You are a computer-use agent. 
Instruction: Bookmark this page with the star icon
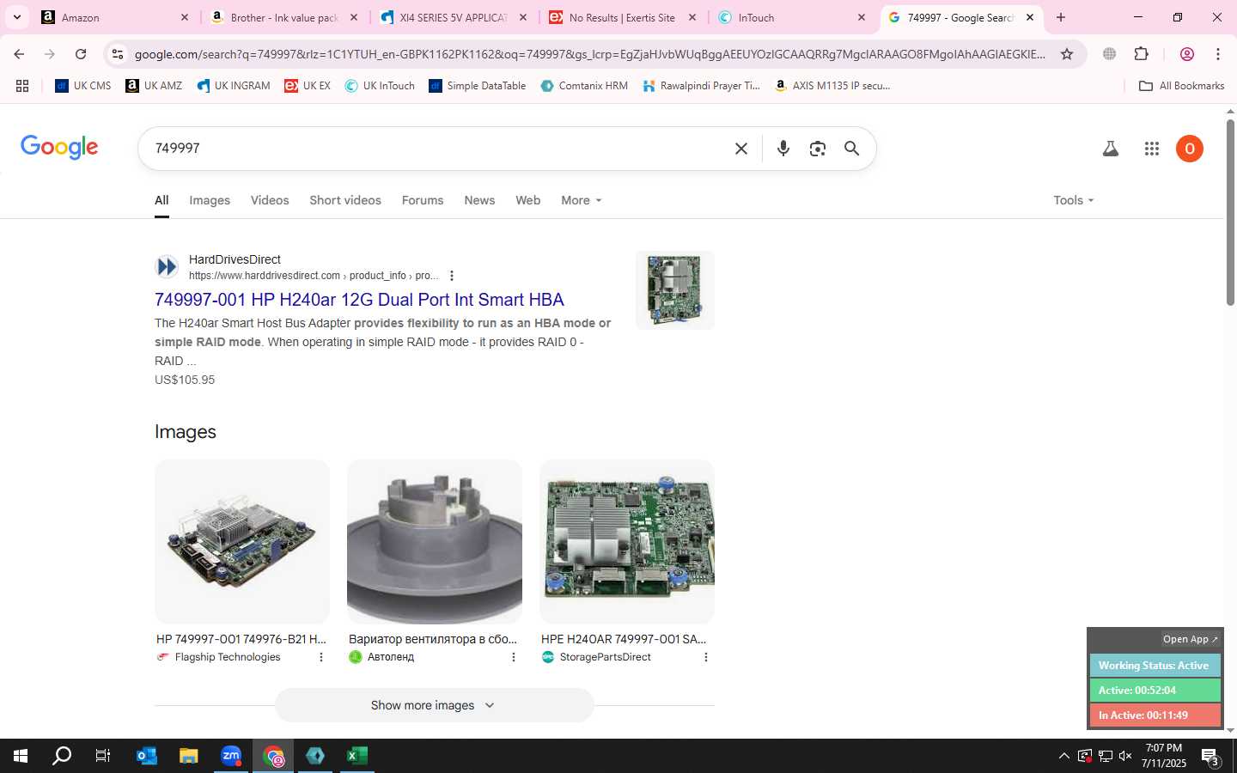tap(1067, 54)
